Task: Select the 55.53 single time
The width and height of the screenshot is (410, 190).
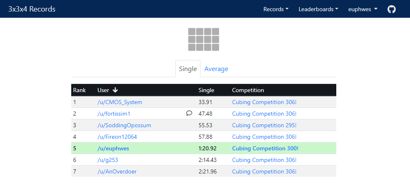Action: (x=205, y=126)
